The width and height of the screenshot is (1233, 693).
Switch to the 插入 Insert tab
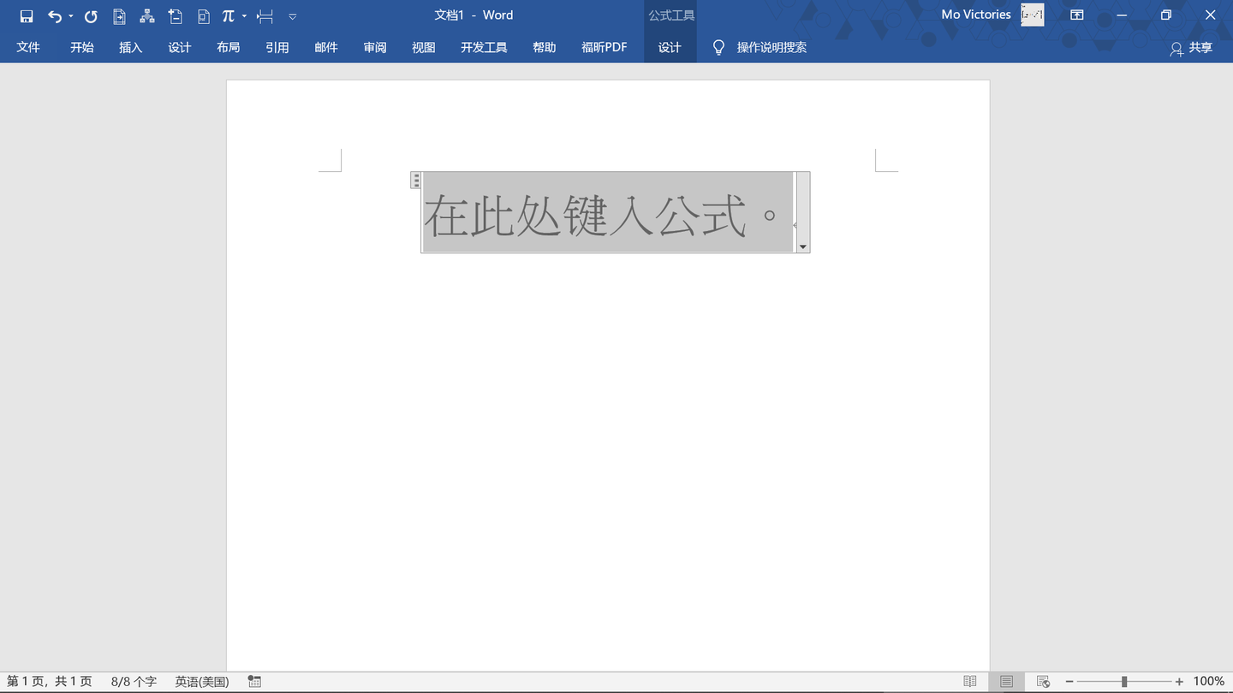click(x=131, y=47)
